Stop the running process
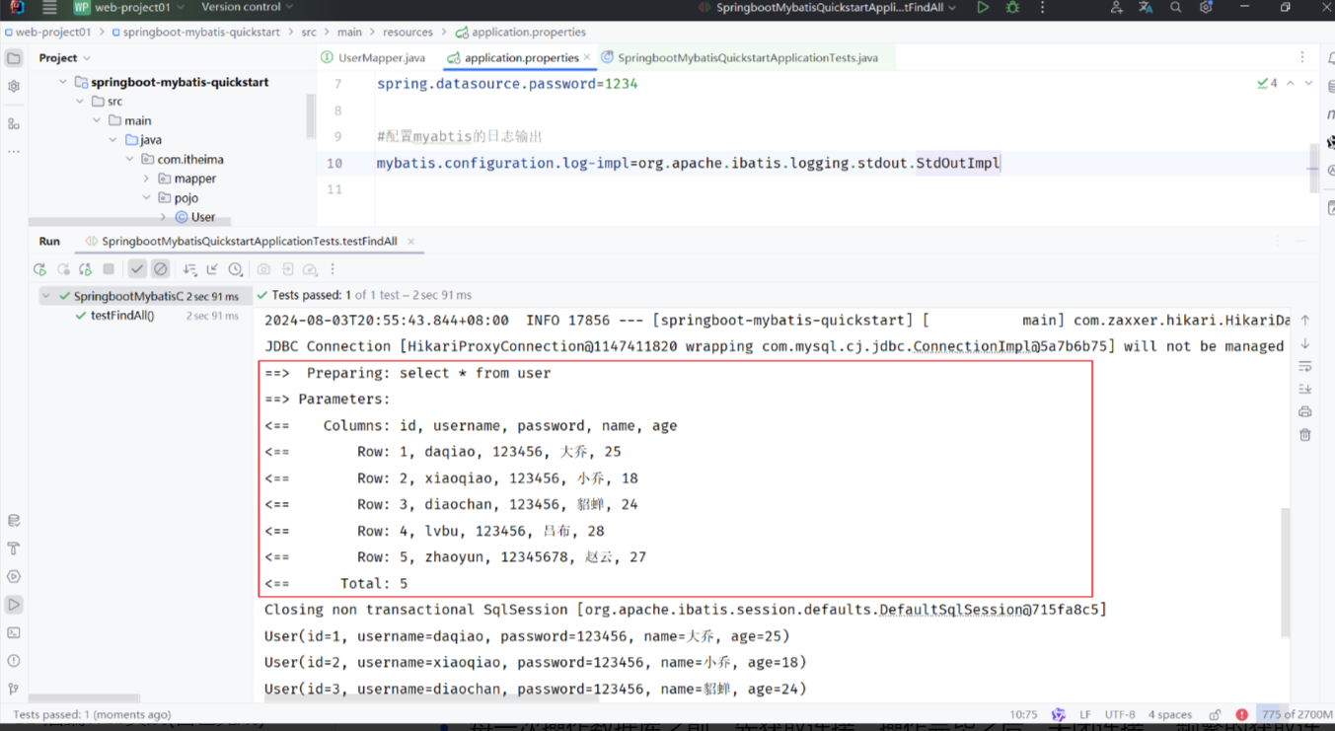 coord(109,269)
